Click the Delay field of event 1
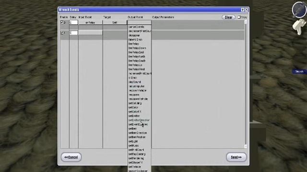The height and width of the screenshot is (172, 307). (x=73, y=33)
